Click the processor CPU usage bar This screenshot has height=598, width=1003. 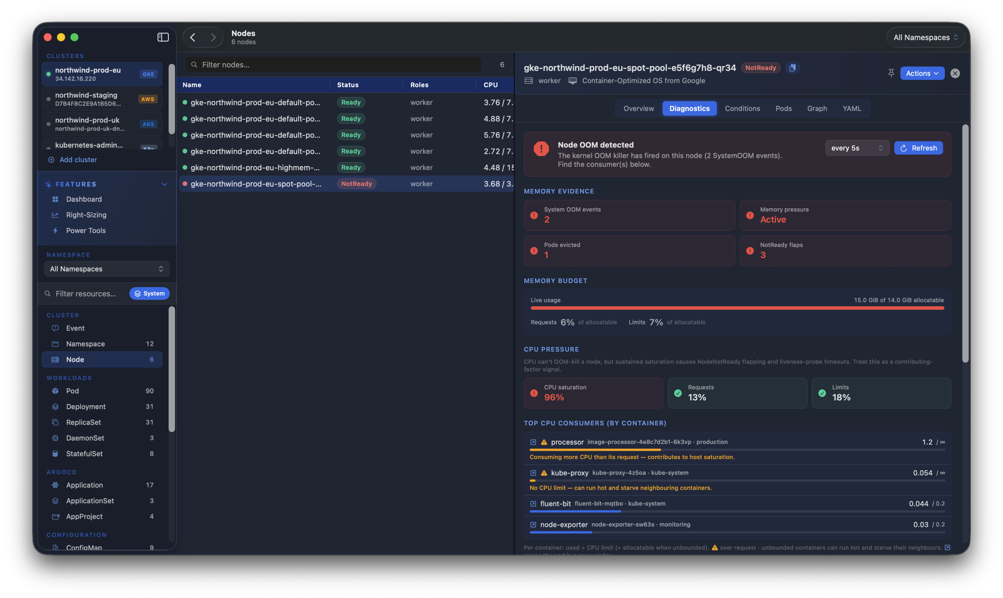737,450
